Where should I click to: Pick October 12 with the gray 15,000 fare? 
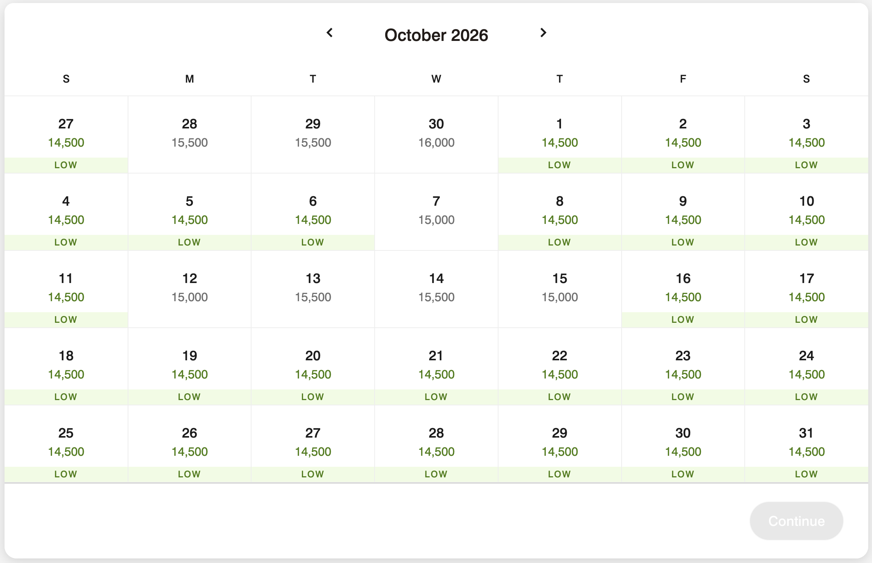click(189, 288)
